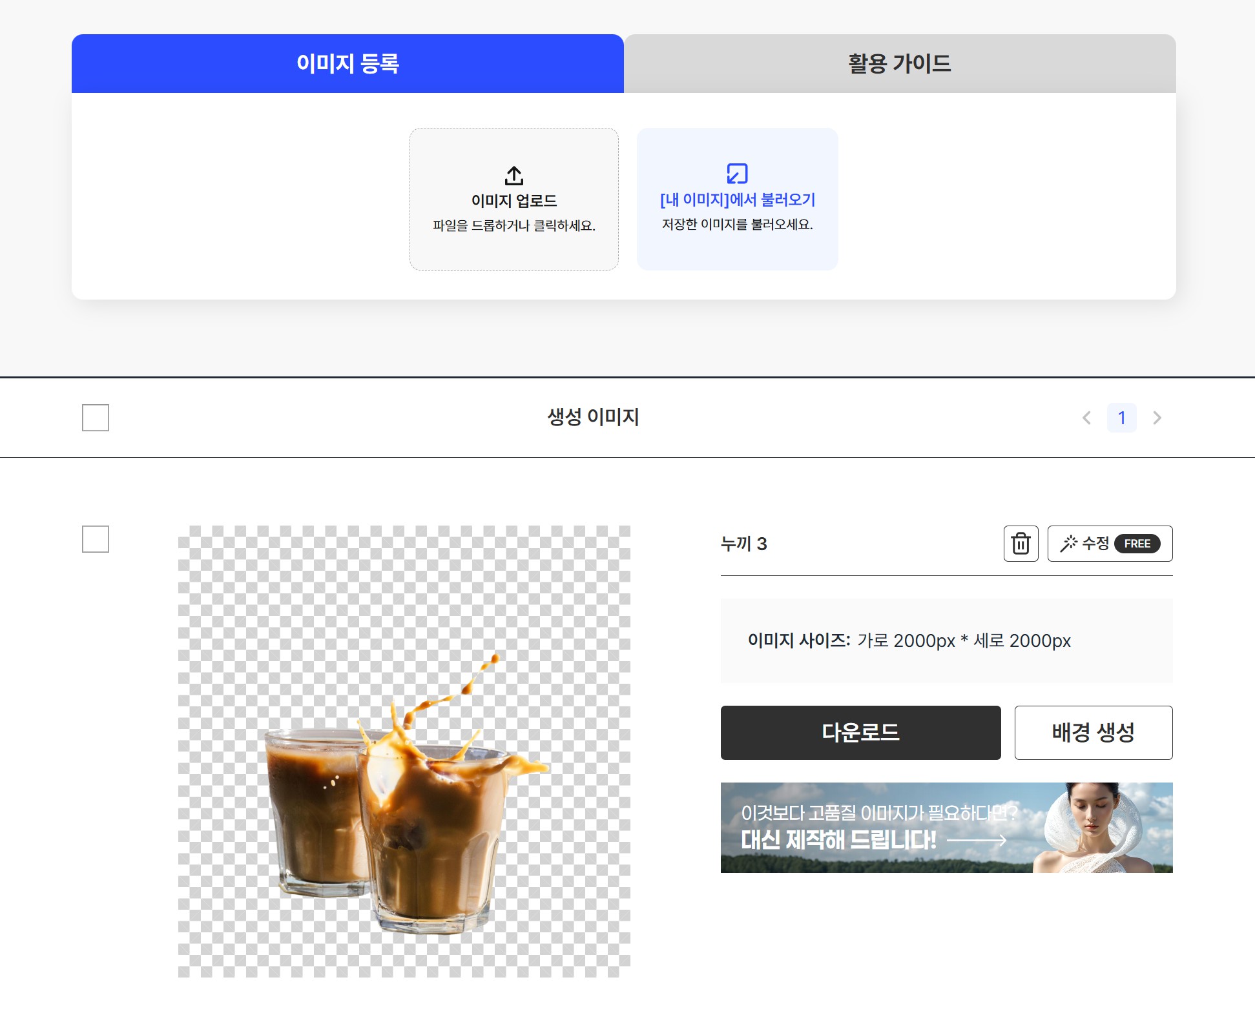Click the FREE badge
The width and height of the screenshot is (1255, 1024).
(x=1137, y=544)
